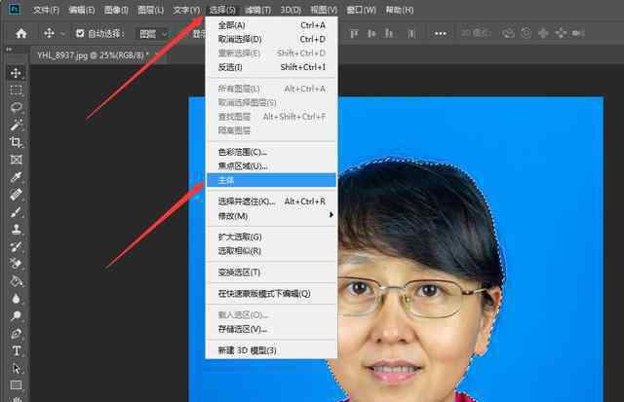Viewport: 624px width, 402px height.
Task: Choose 取消选择(D) menu item
Action: [x=271, y=39]
